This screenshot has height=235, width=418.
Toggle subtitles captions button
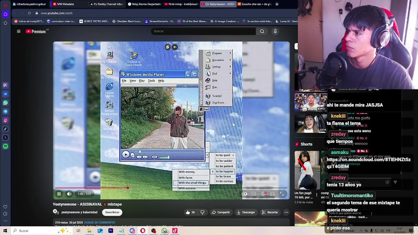pos(254,194)
